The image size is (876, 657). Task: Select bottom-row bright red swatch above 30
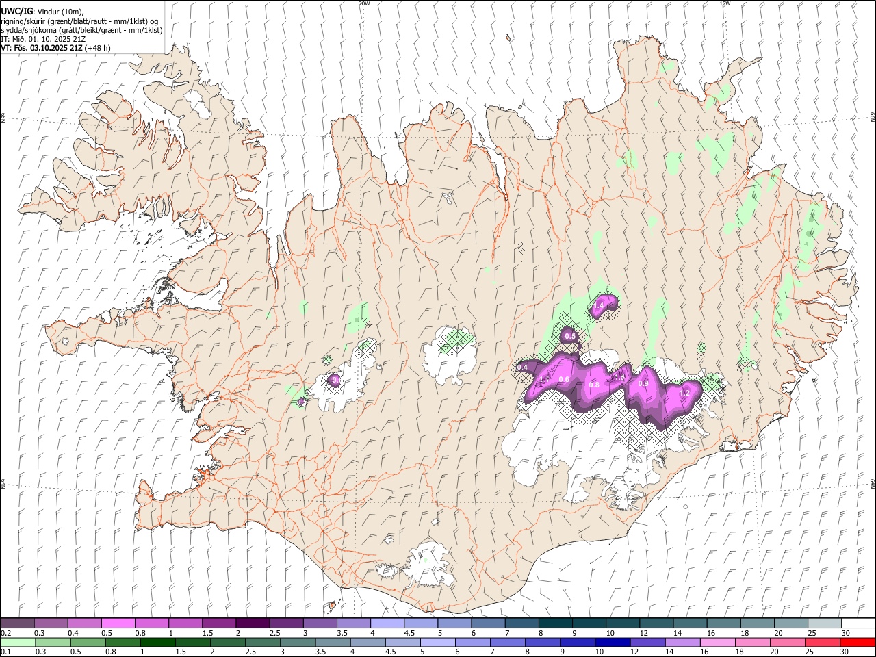(858, 643)
